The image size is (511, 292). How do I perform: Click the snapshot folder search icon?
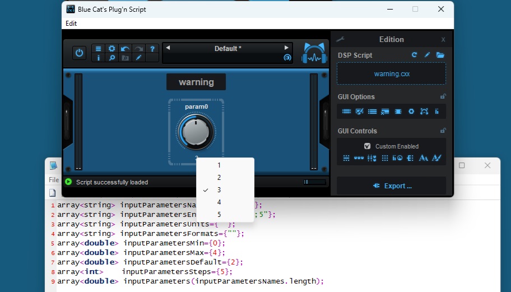[125, 58]
